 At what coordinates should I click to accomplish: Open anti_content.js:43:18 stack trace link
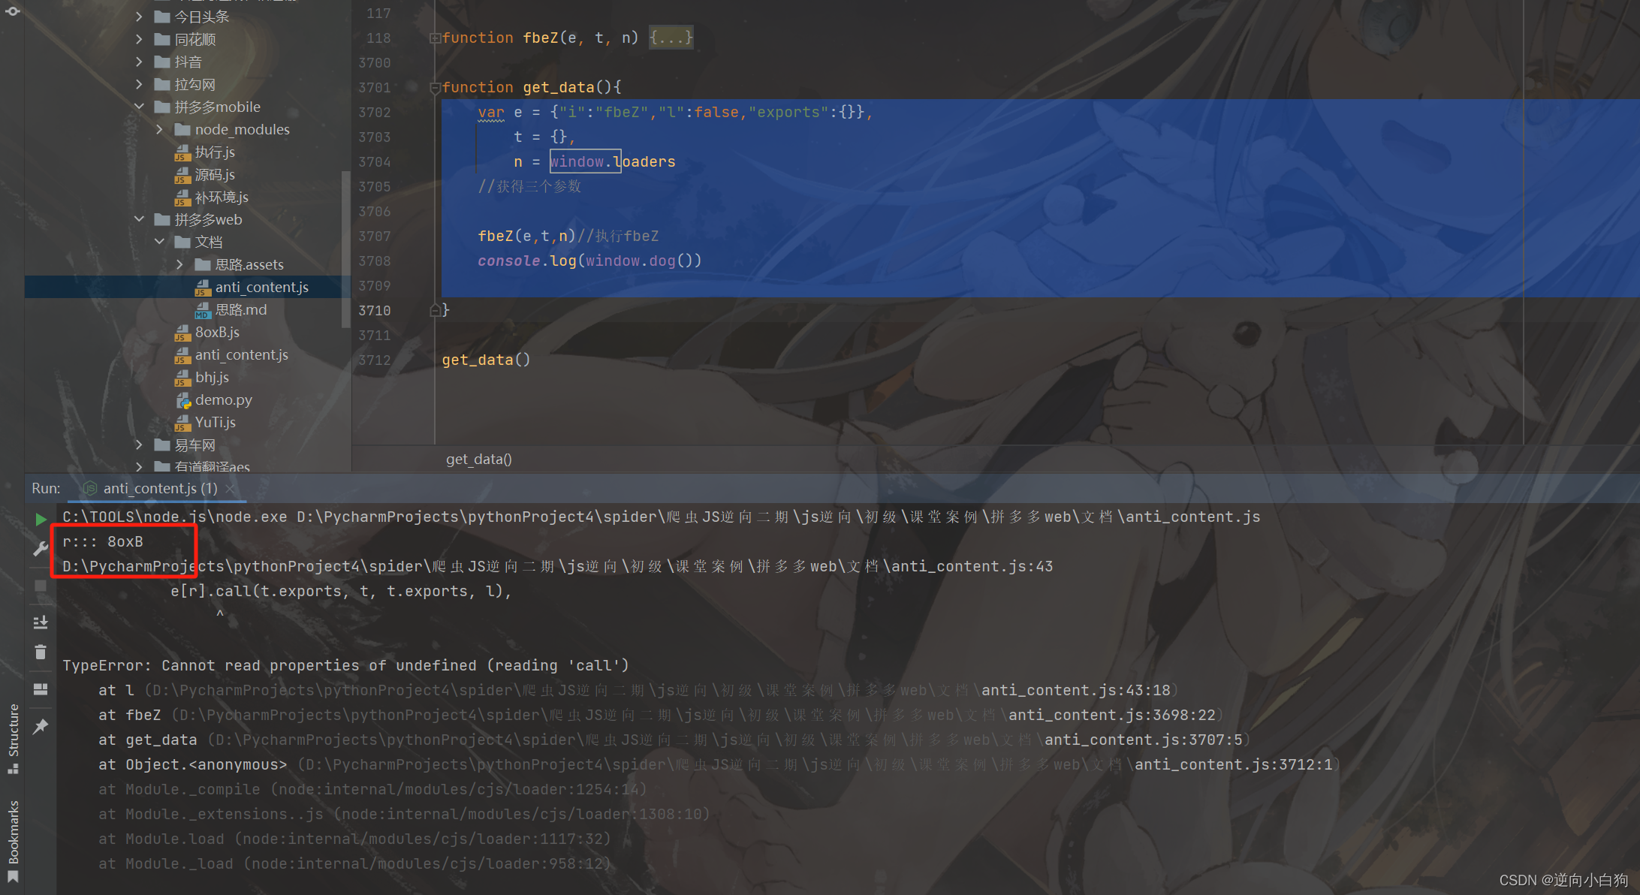[1075, 690]
